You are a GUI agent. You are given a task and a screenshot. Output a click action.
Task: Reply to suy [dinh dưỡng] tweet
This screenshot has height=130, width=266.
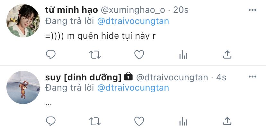pos(51,121)
